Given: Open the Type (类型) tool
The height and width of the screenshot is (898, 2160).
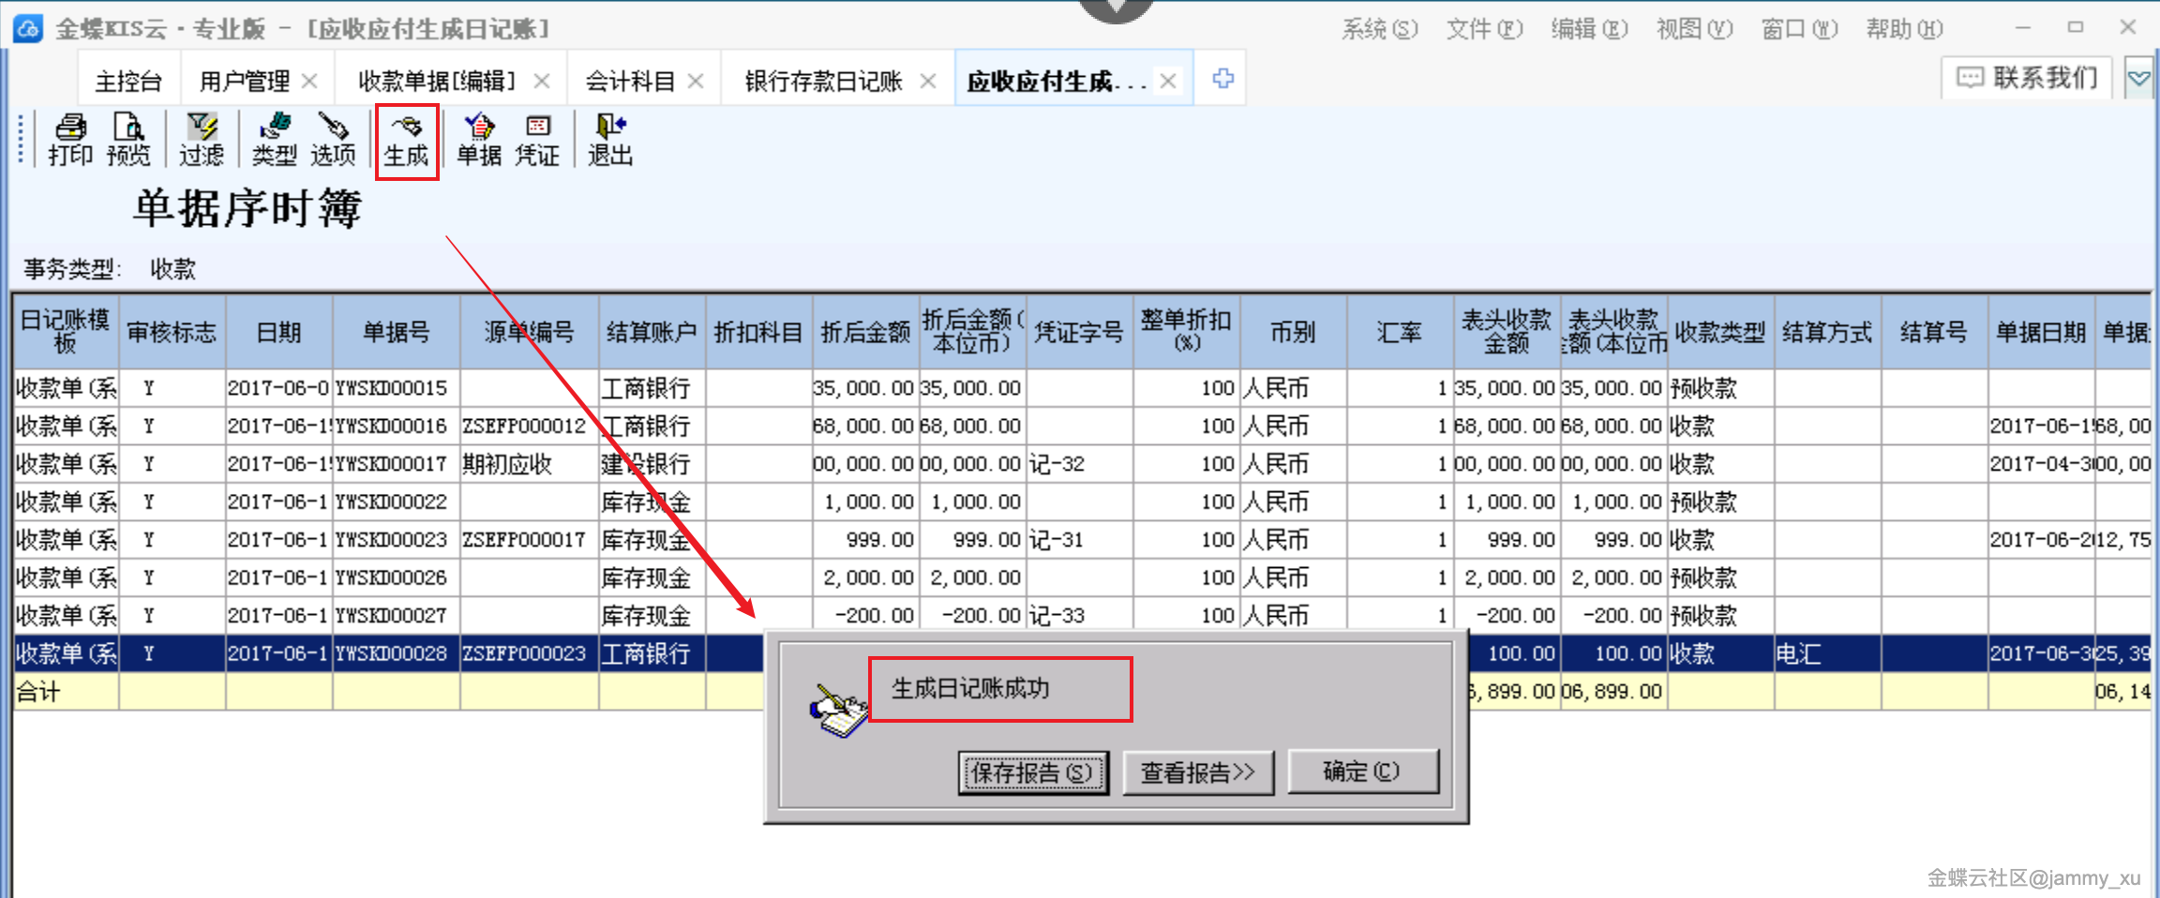Looking at the screenshot, I should [274, 139].
